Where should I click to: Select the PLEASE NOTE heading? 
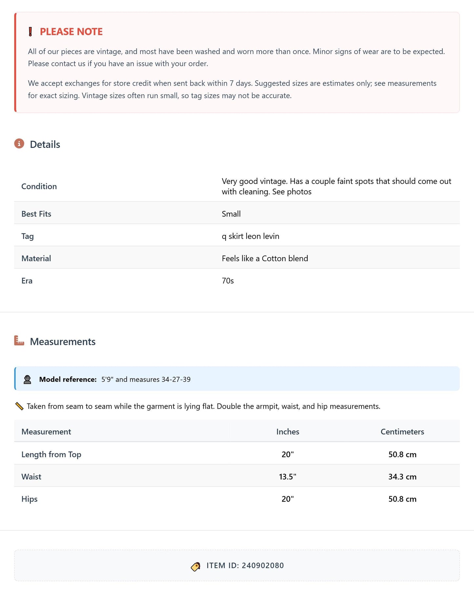tap(71, 31)
